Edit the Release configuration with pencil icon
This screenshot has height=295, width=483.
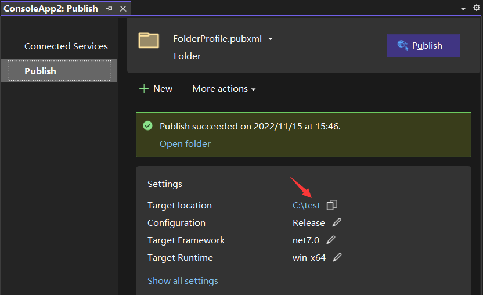pos(337,222)
